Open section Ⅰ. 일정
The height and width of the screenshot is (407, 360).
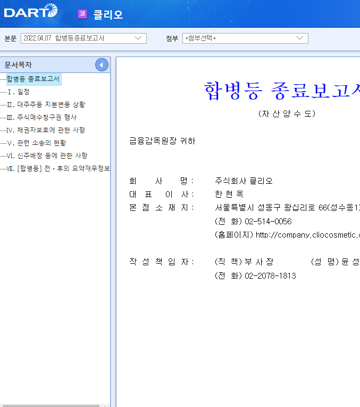(x=19, y=92)
